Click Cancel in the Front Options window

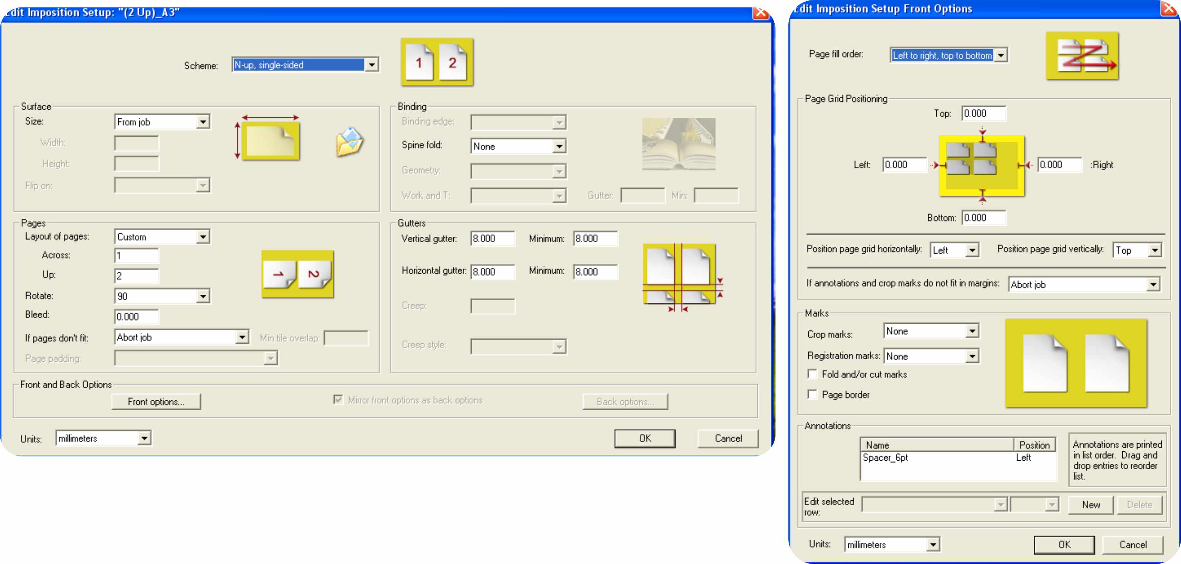tap(1133, 545)
